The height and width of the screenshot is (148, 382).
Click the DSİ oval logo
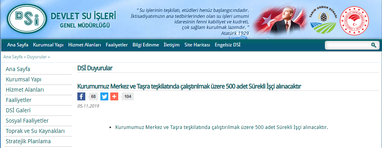coord(27,19)
